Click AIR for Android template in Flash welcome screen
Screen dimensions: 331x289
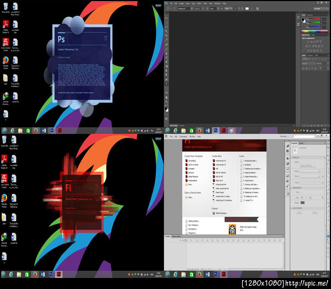[191, 165]
